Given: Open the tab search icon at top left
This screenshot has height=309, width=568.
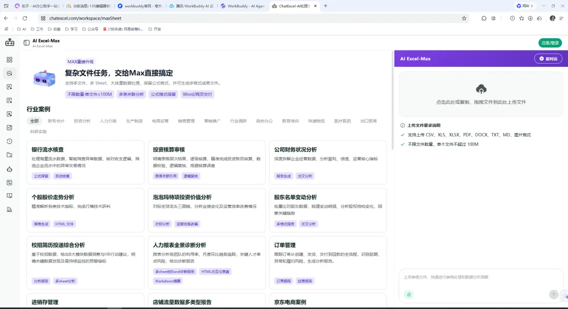Looking at the screenshot, I should coord(6,6).
